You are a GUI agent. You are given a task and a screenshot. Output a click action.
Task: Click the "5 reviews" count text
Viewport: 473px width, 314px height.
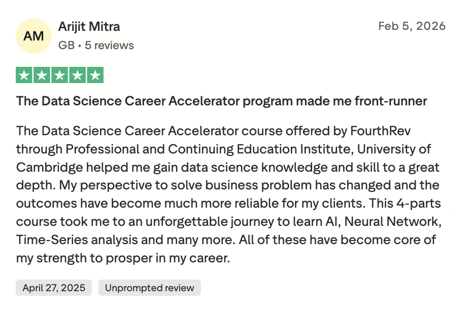pyautogui.click(x=109, y=45)
